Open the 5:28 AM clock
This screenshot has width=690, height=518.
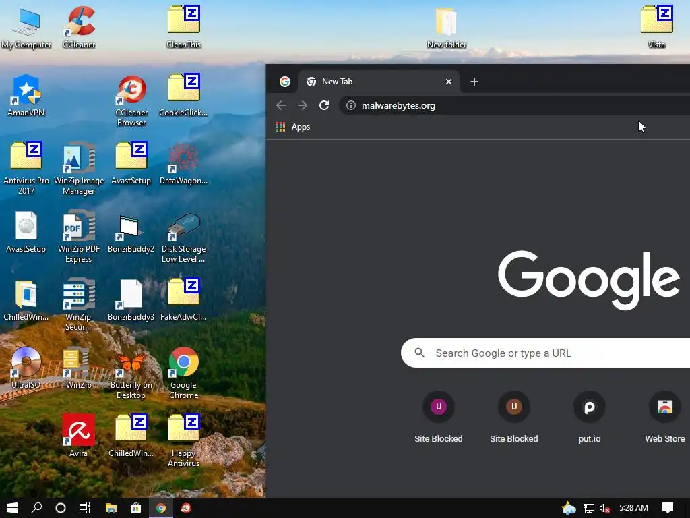pyautogui.click(x=633, y=508)
